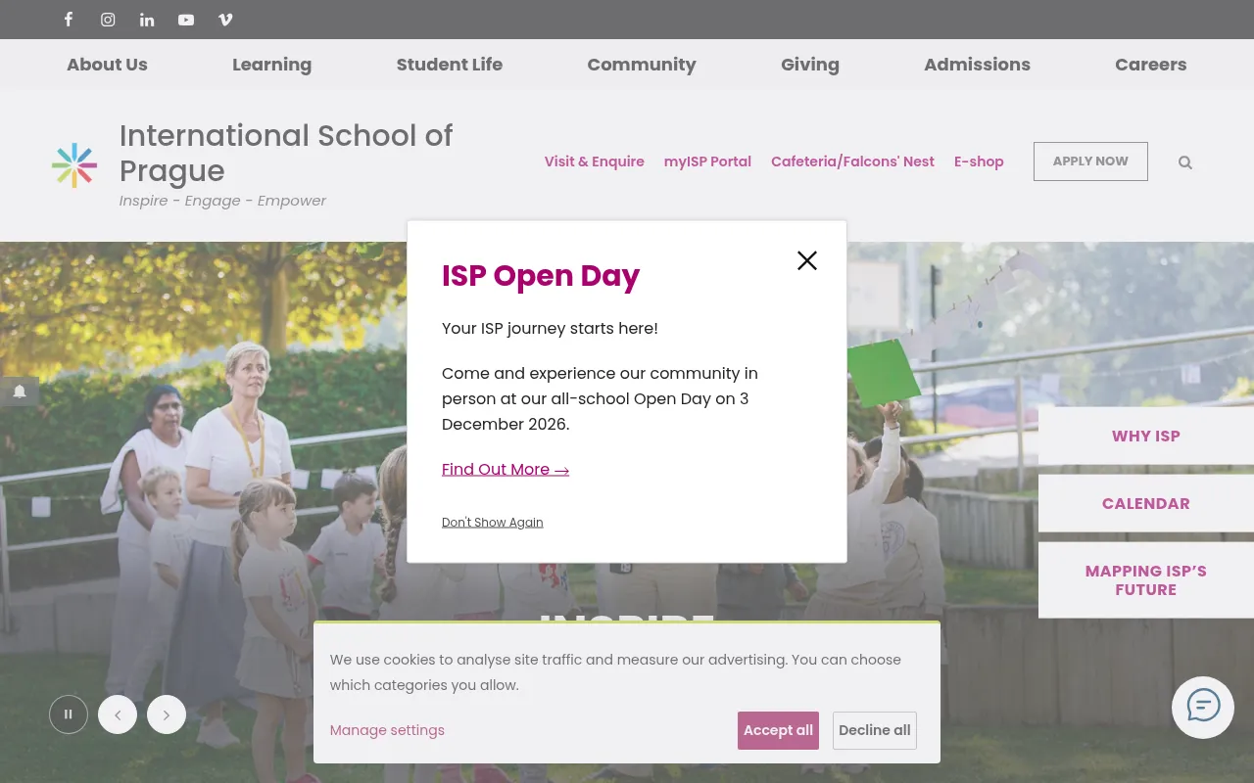
Task: Open the live chat bubble
Action: coord(1203,707)
